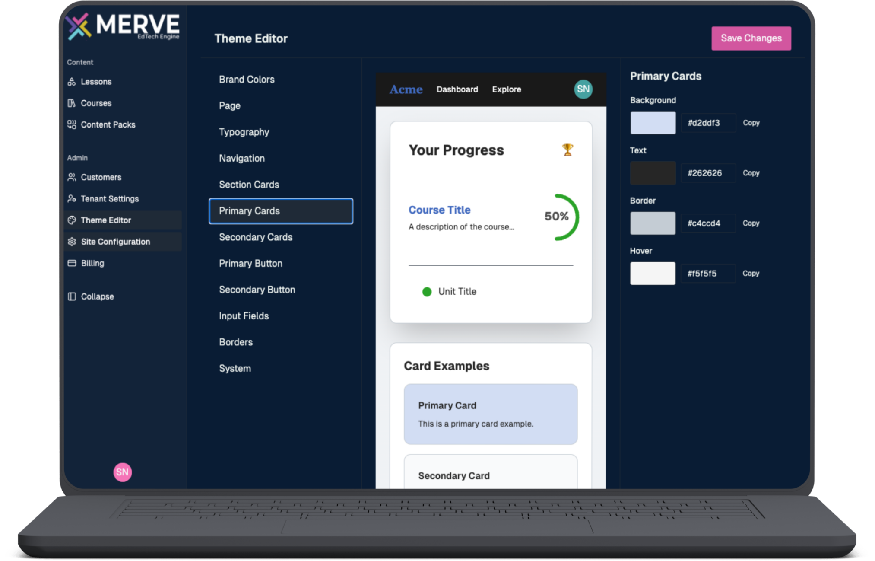Click the Site Configuration icon

tap(73, 242)
